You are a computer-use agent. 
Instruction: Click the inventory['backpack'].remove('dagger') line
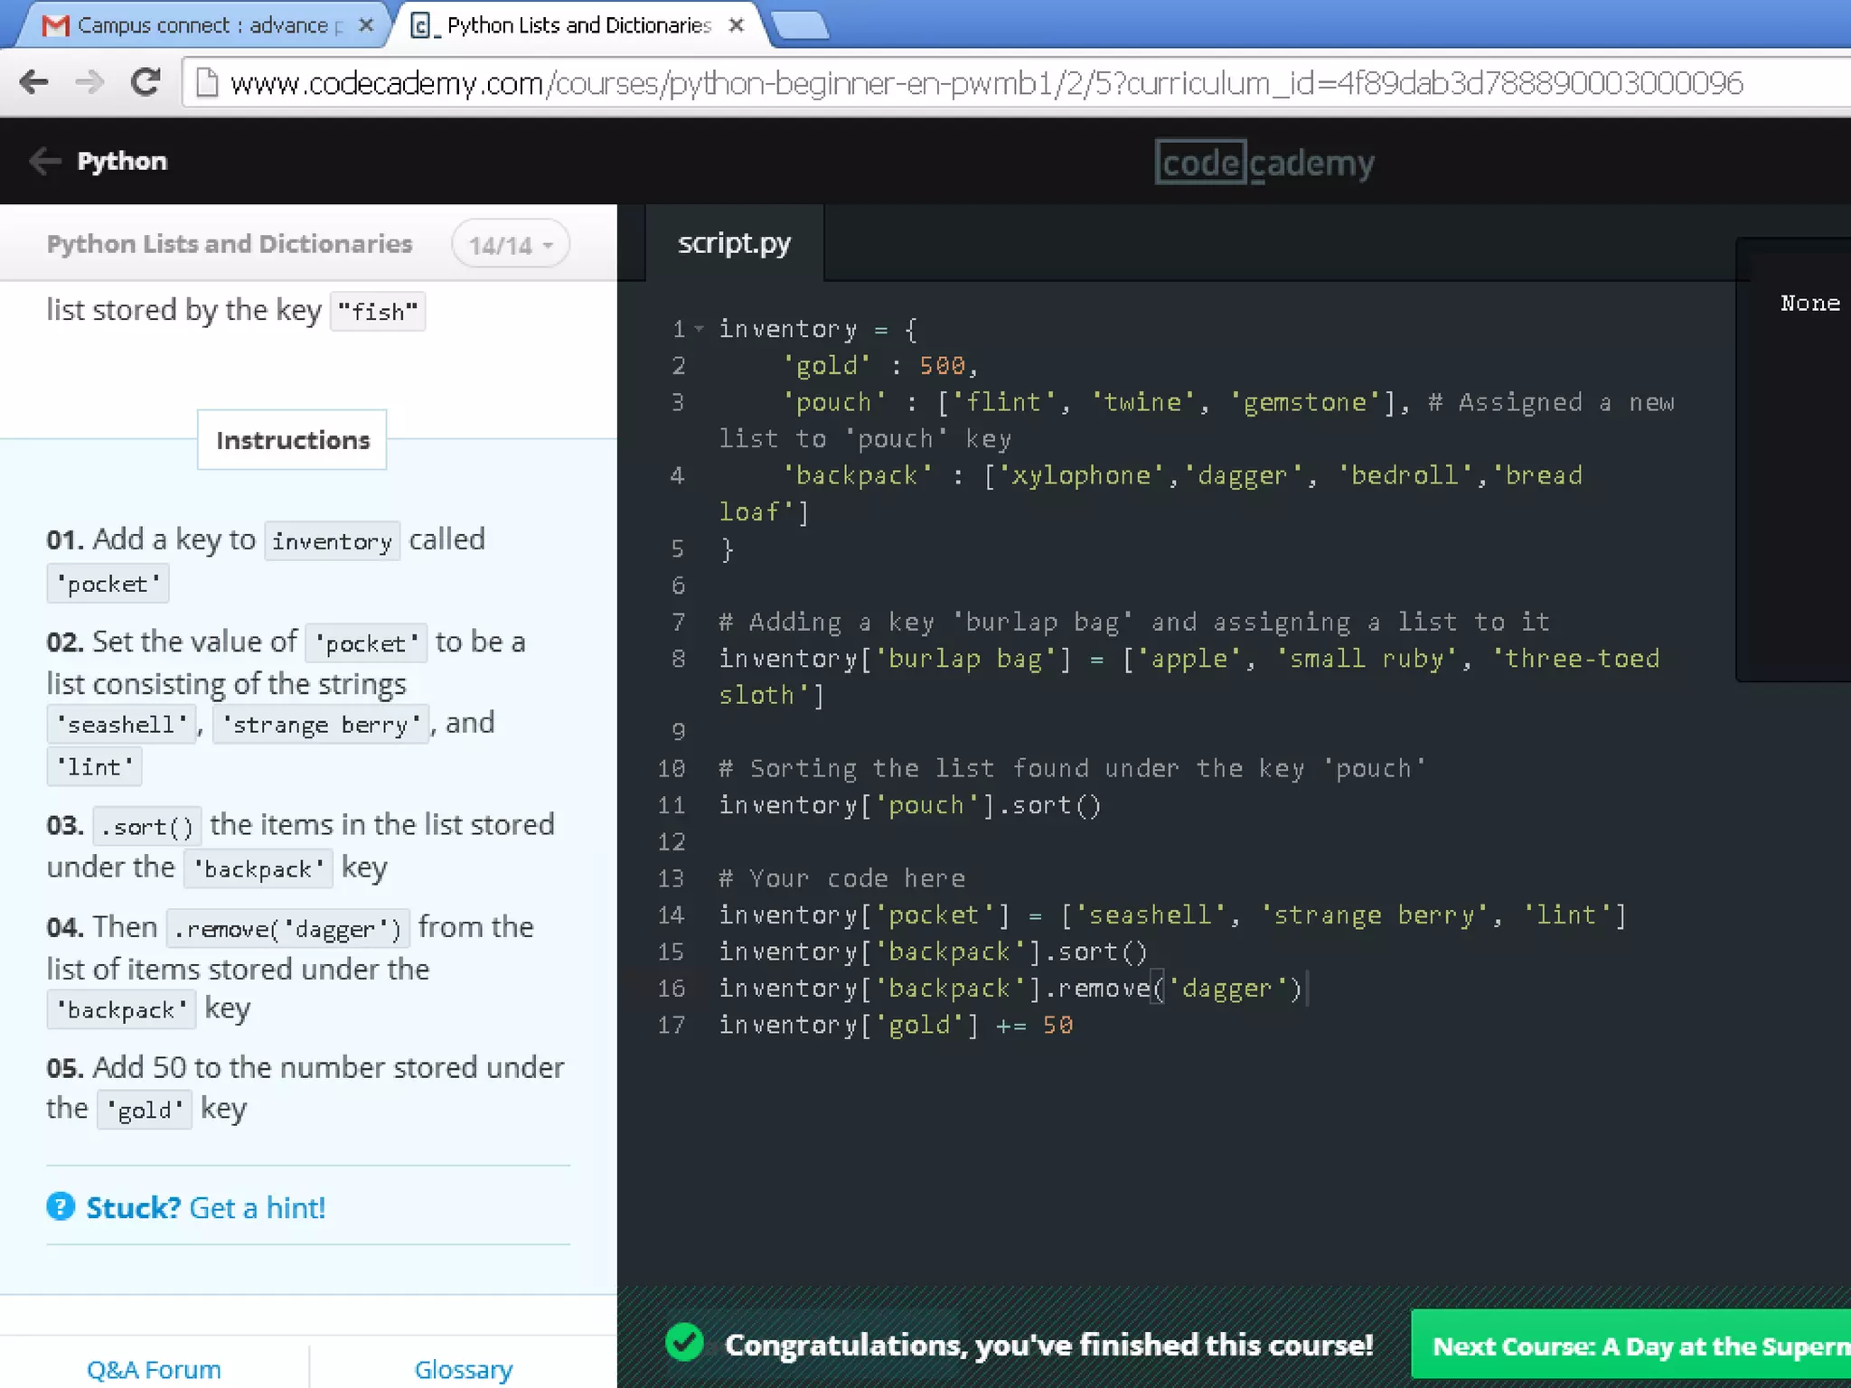click(1010, 989)
